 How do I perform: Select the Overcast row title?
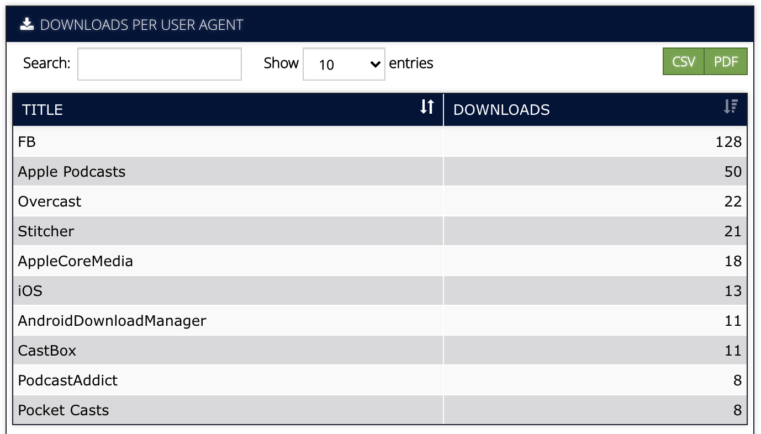tap(50, 202)
